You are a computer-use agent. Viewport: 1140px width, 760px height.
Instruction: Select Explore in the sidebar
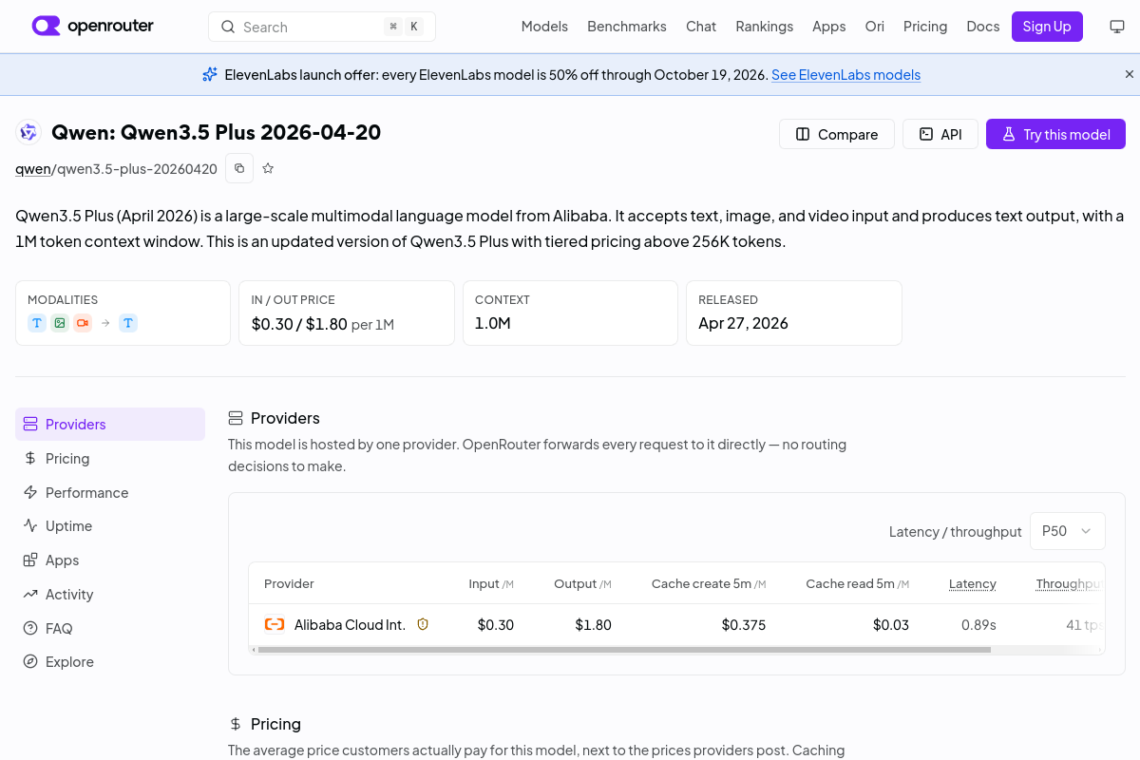click(110, 661)
